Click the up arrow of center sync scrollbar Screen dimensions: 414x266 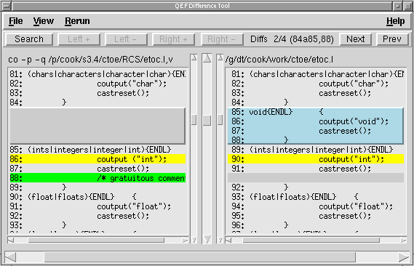207,58
